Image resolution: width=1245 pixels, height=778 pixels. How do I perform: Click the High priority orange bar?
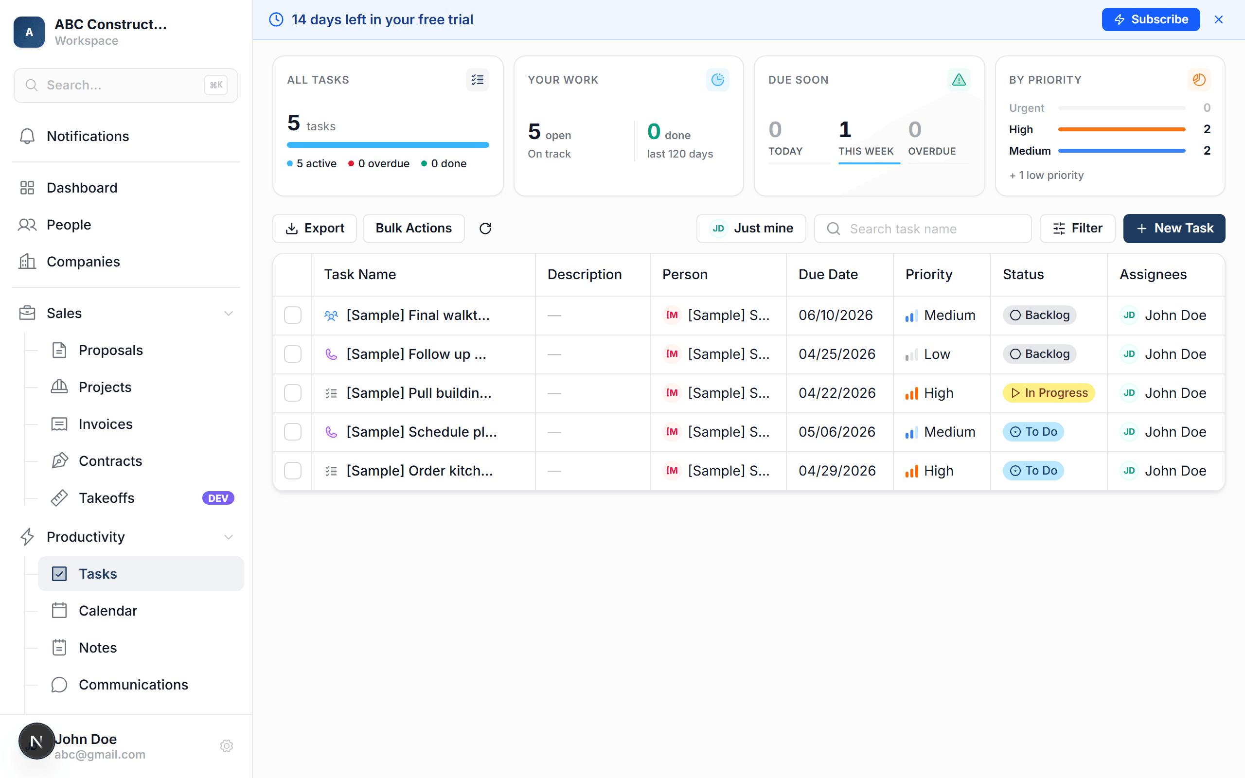[1121, 130]
